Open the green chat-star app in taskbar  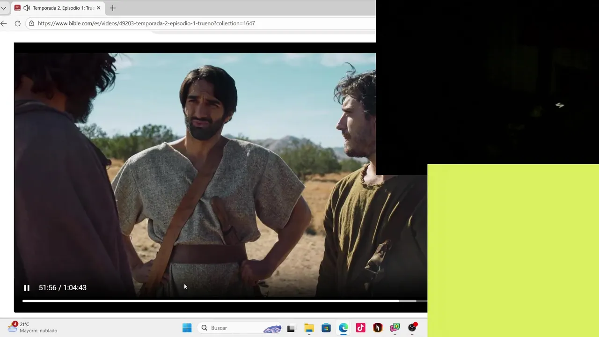tap(395, 328)
